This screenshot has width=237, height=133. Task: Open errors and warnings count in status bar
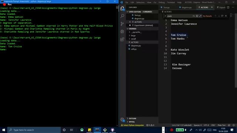[x=150, y=125]
